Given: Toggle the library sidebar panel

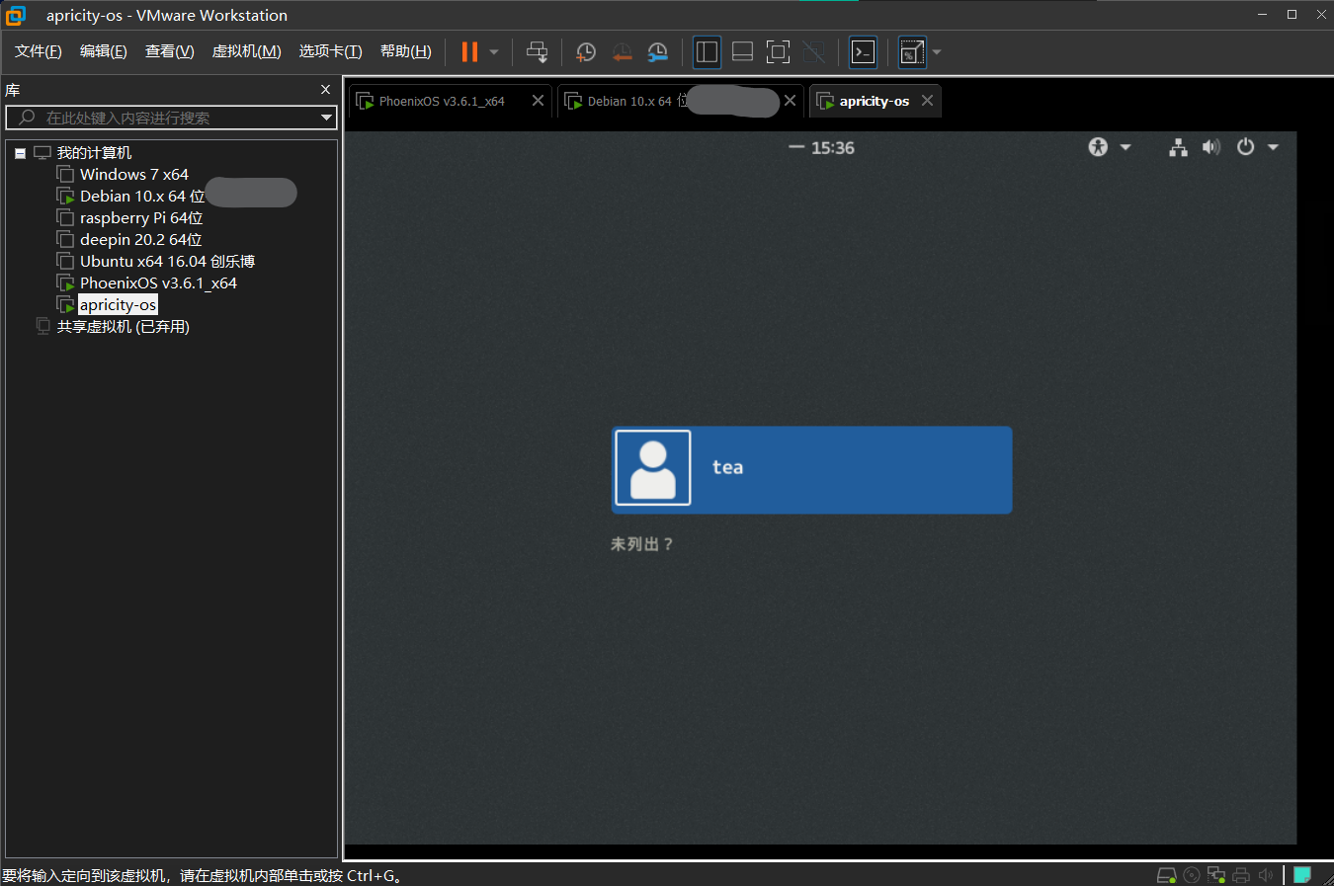Looking at the screenshot, I should [707, 52].
